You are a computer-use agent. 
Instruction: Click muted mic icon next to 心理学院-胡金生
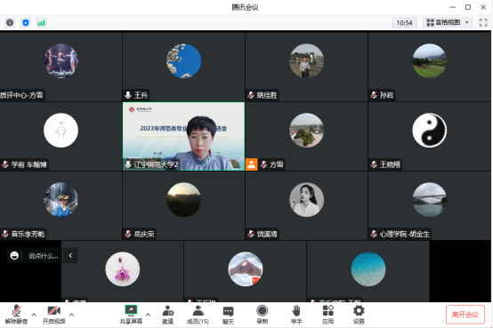pos(374,234)
